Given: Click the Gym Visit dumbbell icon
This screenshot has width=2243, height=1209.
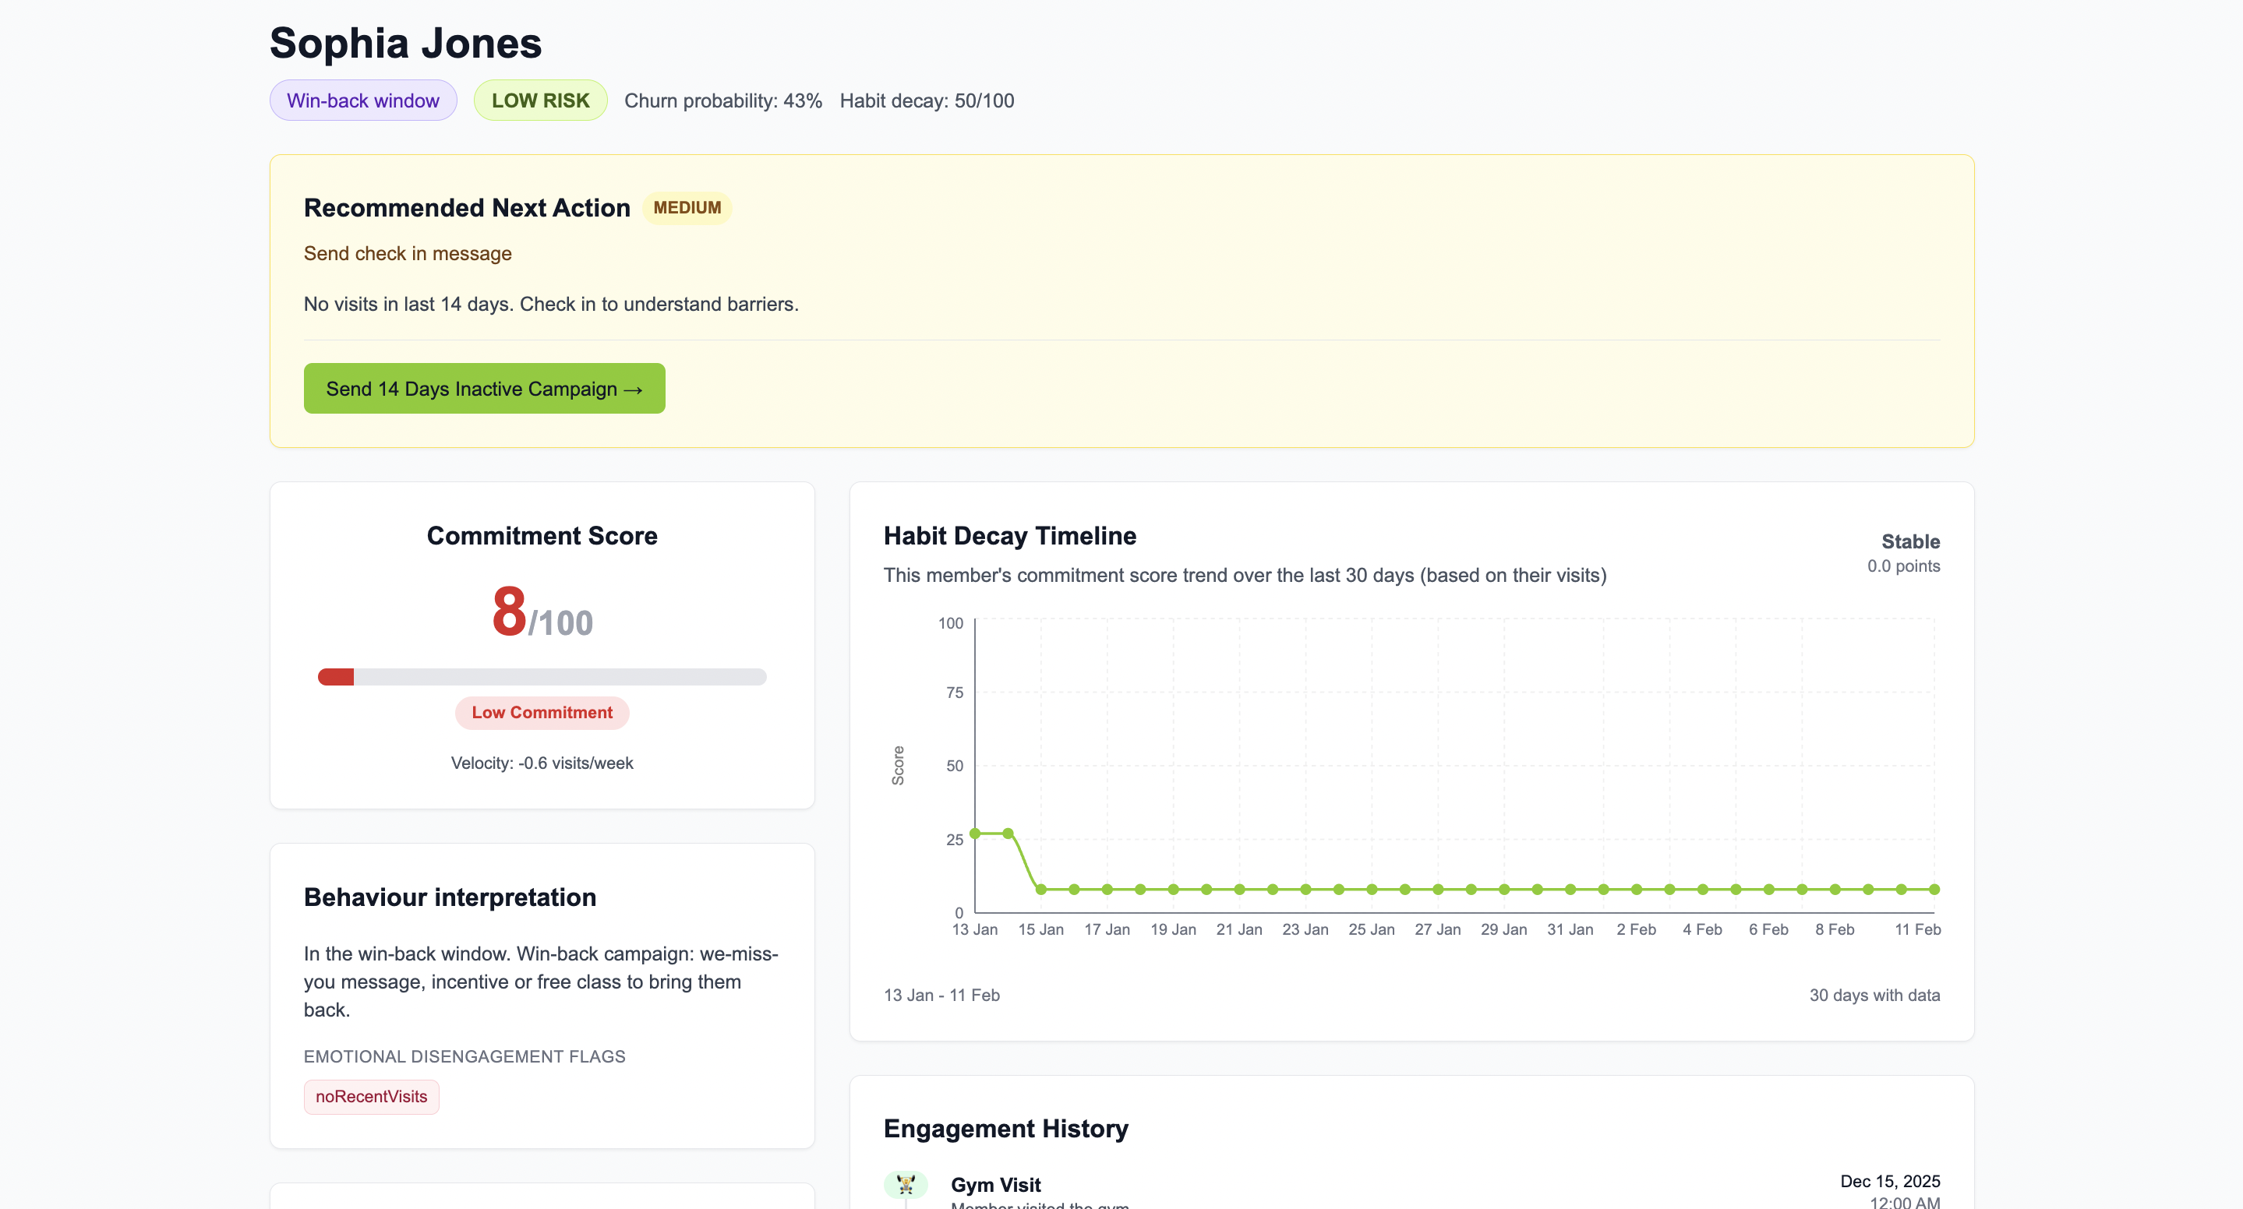Looking at the screenshot, I should pyautogui.click(x=905, y=1184).
